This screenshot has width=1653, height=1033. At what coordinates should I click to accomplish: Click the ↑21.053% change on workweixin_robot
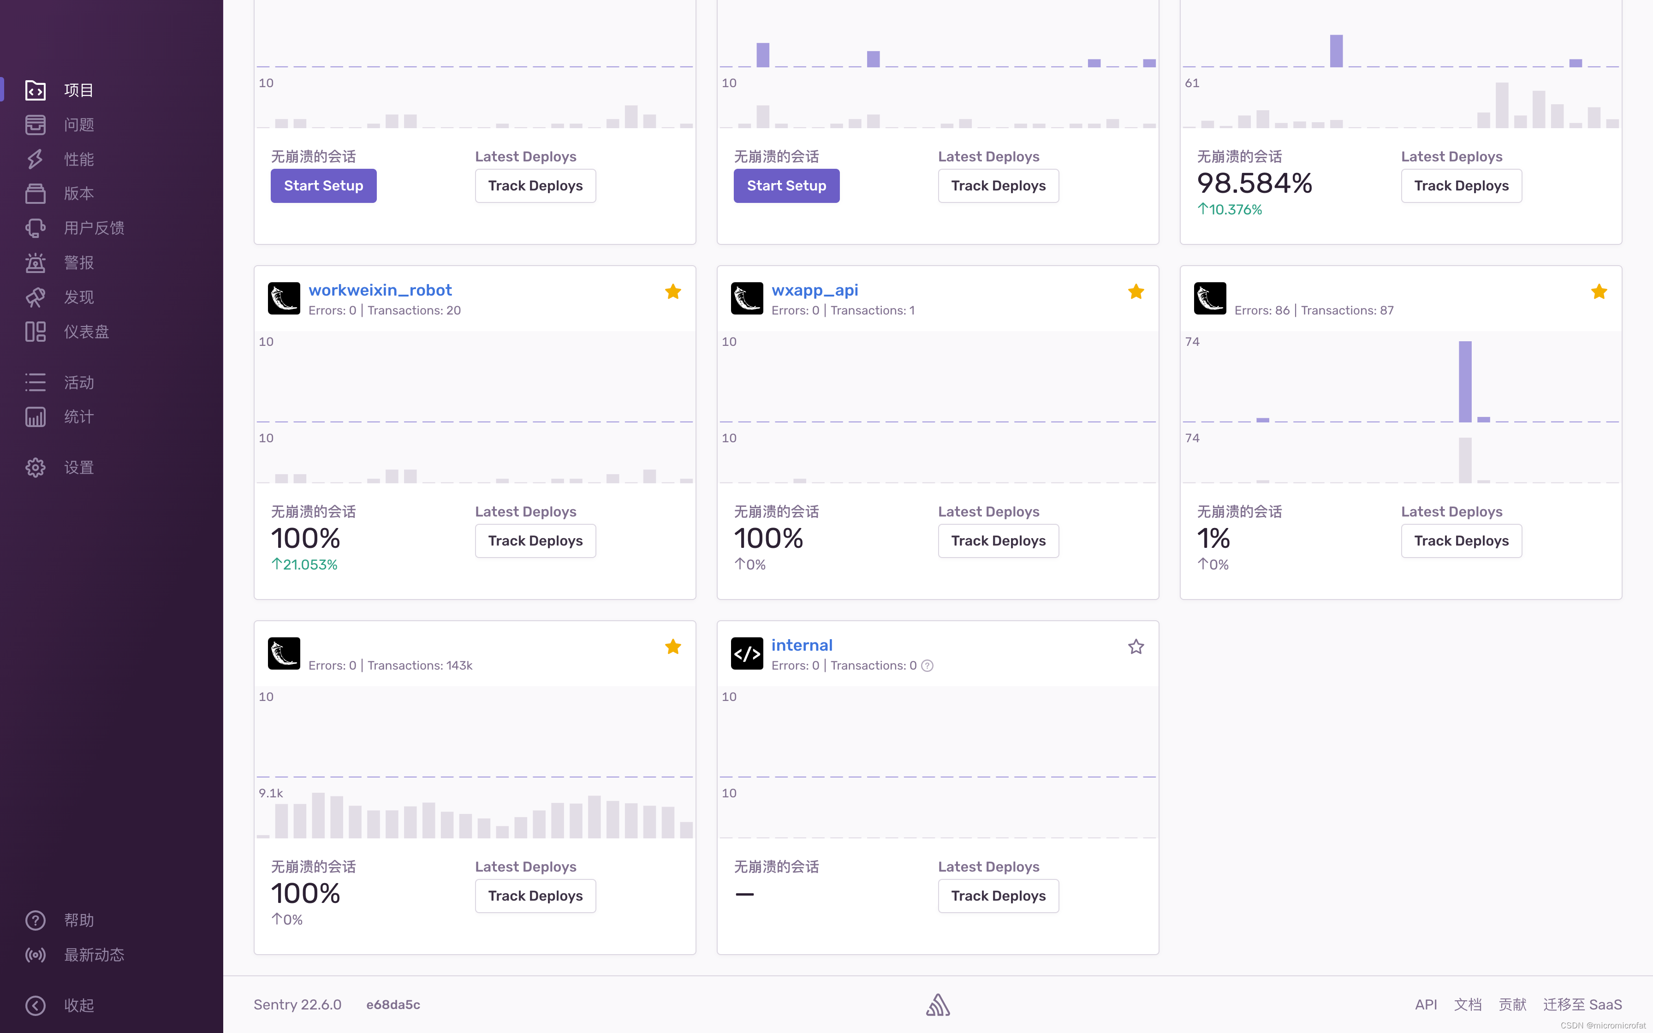click(x=305, y=564)
